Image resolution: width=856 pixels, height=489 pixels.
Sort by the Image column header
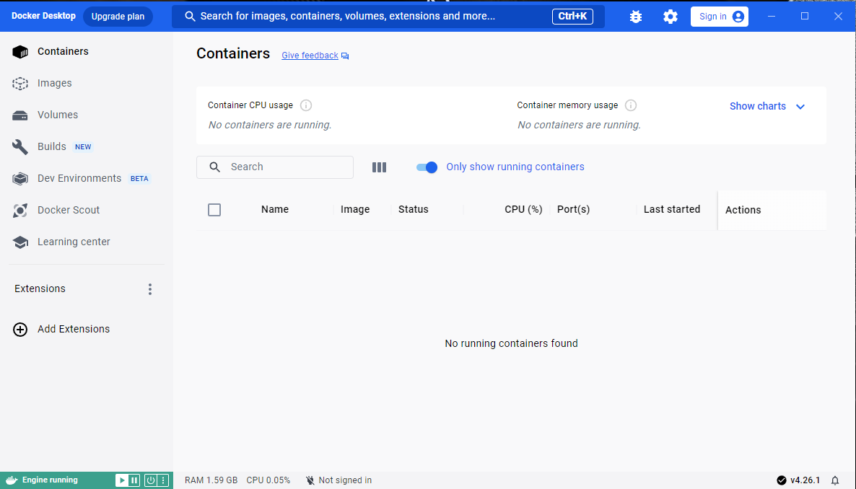click(355, 210)
